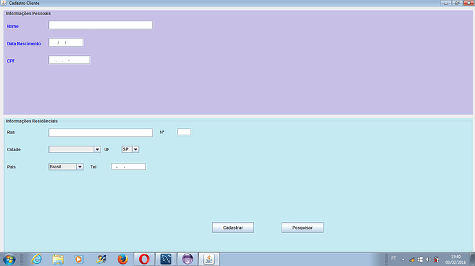Click into the CPF masked field
The height and width of the screenshot is (266, 475).
click(69, 60)
